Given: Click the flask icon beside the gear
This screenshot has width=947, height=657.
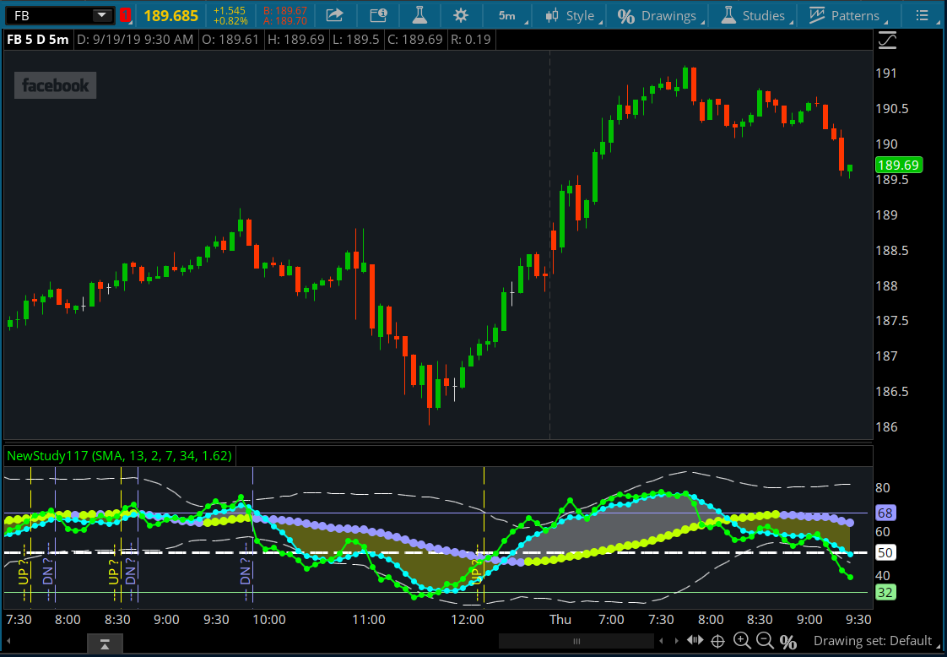Looking at the screenshot, I should (x=419, y=15).
